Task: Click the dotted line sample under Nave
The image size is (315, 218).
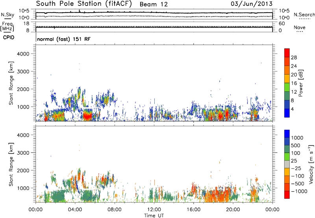Action: 300,31
